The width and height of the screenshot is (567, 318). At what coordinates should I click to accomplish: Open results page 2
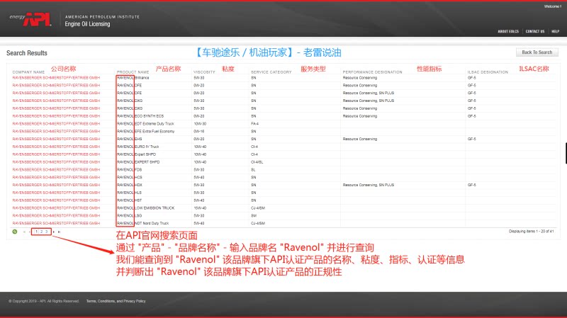42,232
